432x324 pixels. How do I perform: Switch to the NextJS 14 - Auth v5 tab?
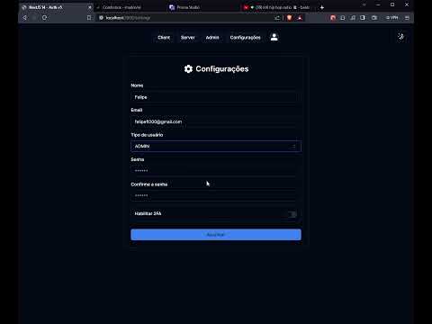tap(57, 7)
